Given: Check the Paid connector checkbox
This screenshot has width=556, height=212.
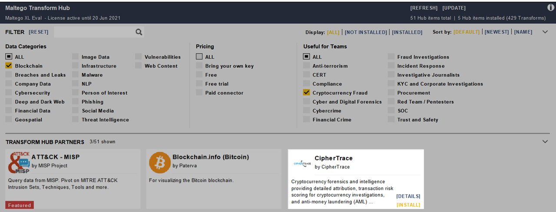Looking at the screenshot, I should pos(199,93).
